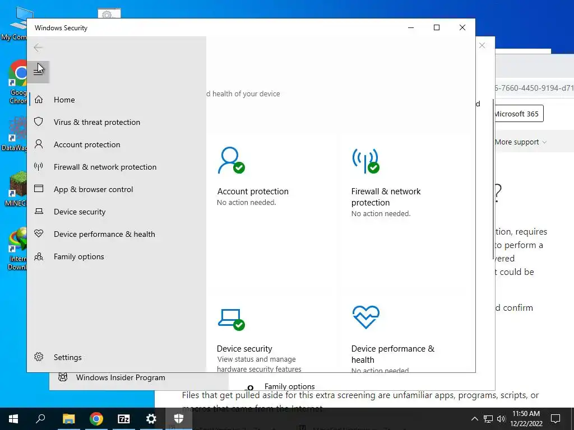This screenshot has height=430, width=574.
Task: Collapse the hamburger navigation menu
Action: click(x=38, y=72)
